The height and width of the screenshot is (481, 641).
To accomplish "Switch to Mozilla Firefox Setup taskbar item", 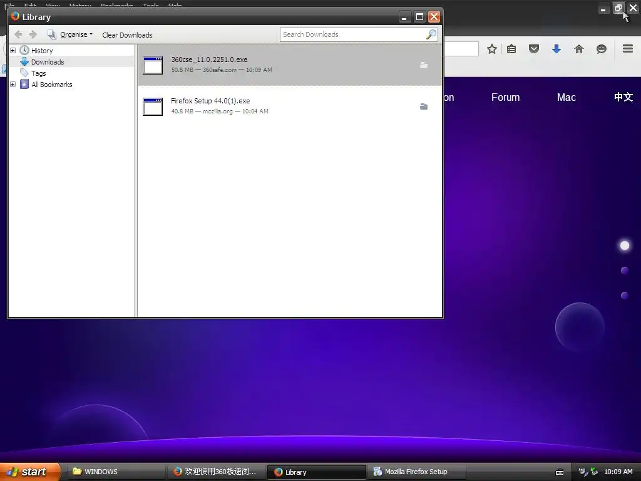I will [417, 472].
